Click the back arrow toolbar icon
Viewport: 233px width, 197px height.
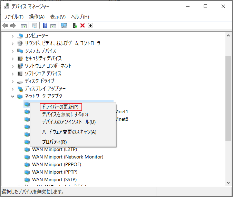pos(5,25)
